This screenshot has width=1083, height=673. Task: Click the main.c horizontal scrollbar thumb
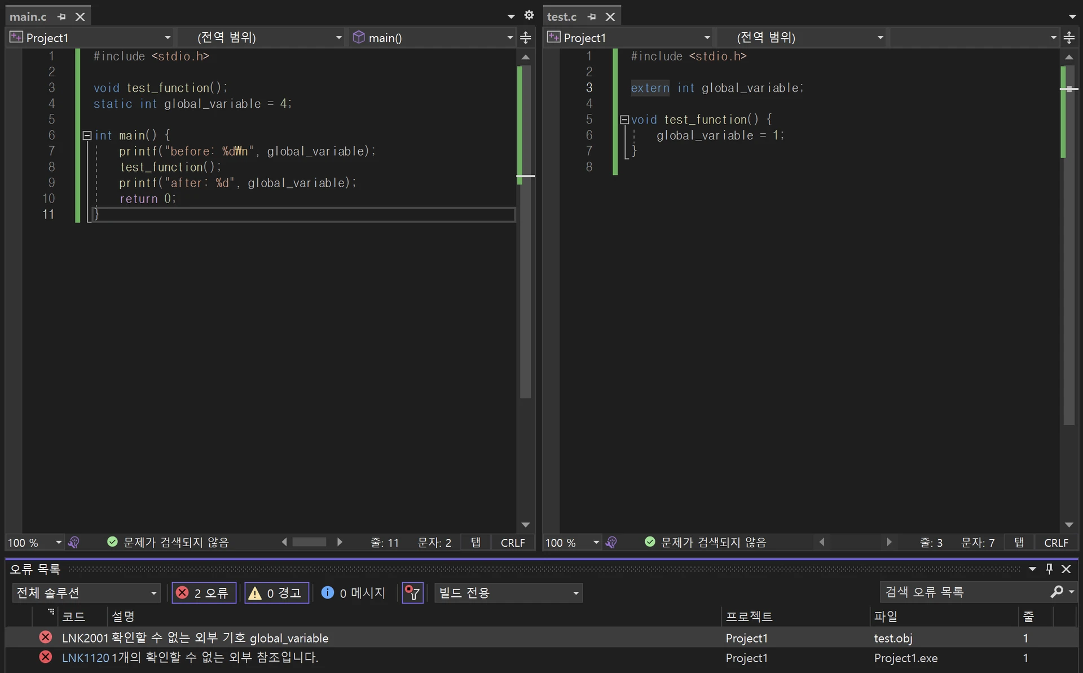coord(309,542)
